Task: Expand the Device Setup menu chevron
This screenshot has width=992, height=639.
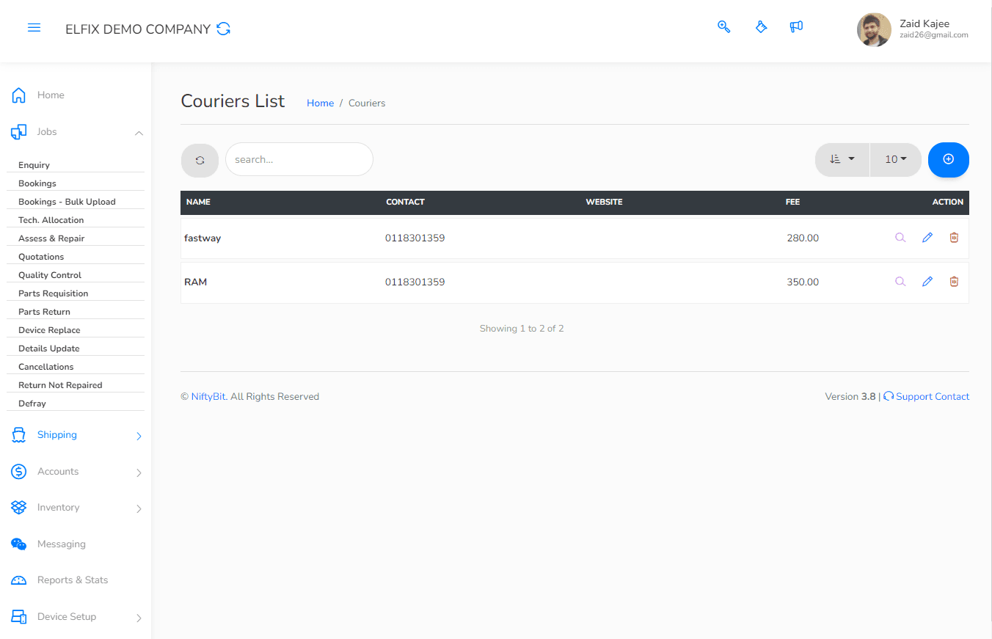Action: click(139, 618)
